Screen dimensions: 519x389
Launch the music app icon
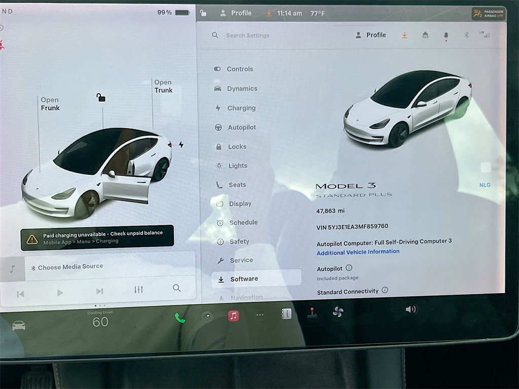(233, 316)
